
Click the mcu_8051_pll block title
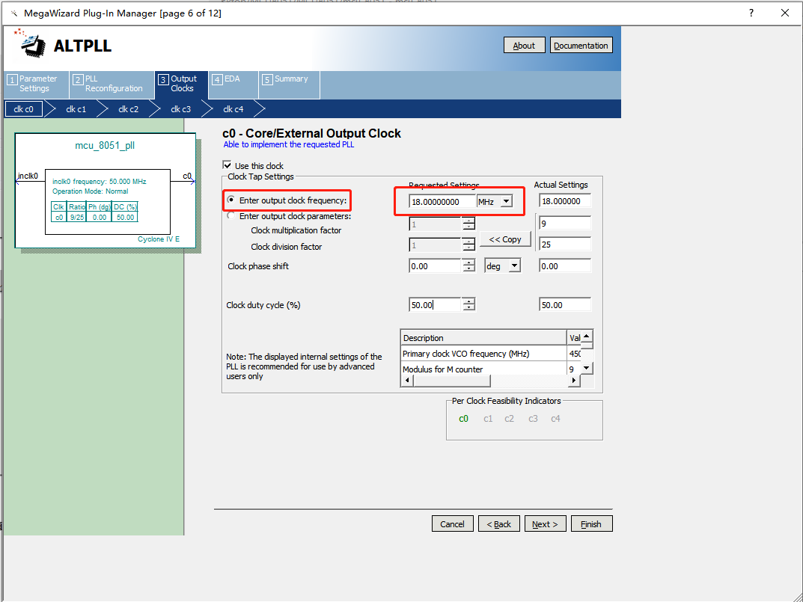105,145
